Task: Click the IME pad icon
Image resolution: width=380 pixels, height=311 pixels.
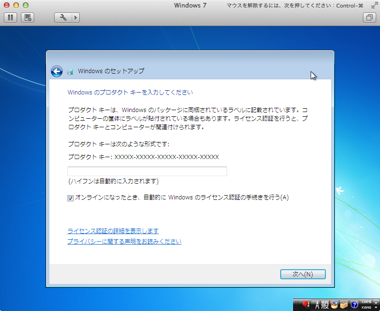Action: coord(334,305)
